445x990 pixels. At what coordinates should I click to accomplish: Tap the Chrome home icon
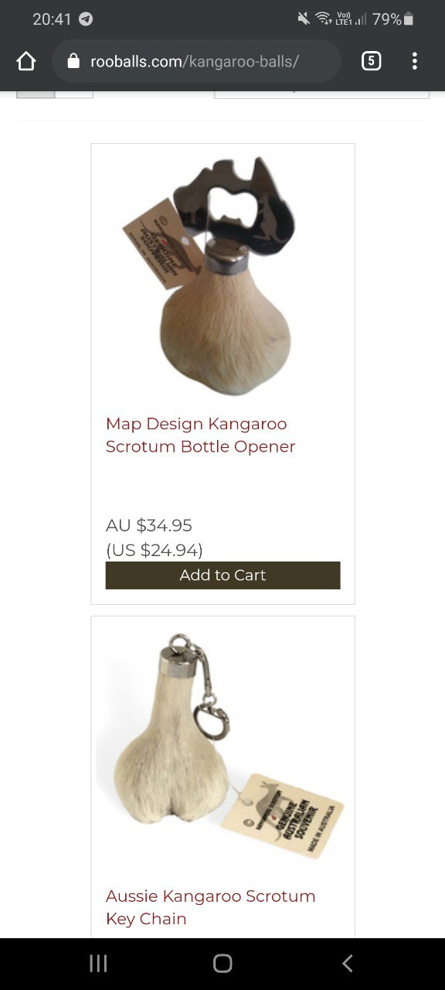pos(26,61)
